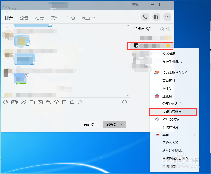Open the 相册 tab
The height and width of the screenshot is (174, 211).
point(40,18)
